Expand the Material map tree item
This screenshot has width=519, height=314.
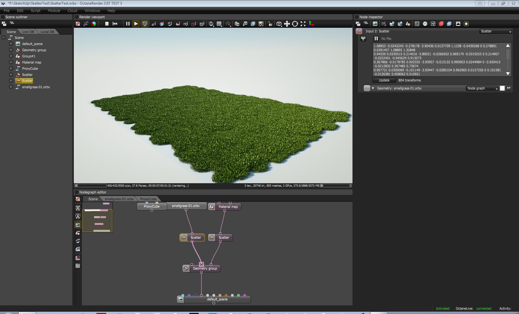pos(11,62)
